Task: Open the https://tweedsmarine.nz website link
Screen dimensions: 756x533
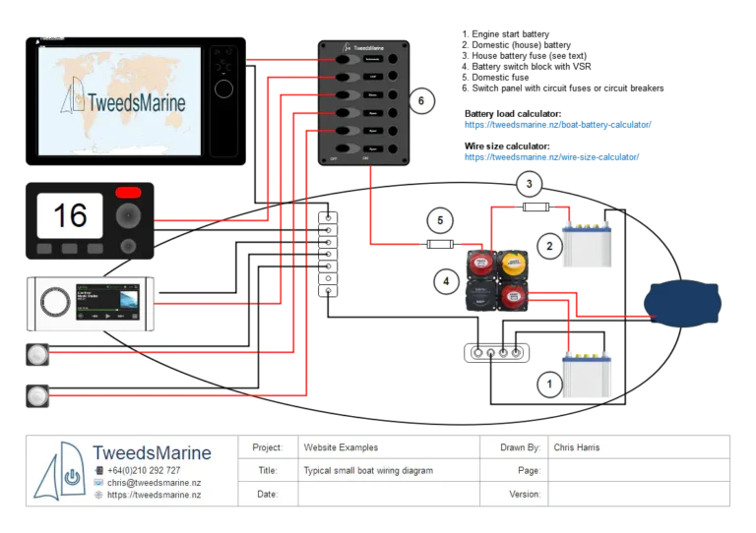Action: click(x=155, y=496)
